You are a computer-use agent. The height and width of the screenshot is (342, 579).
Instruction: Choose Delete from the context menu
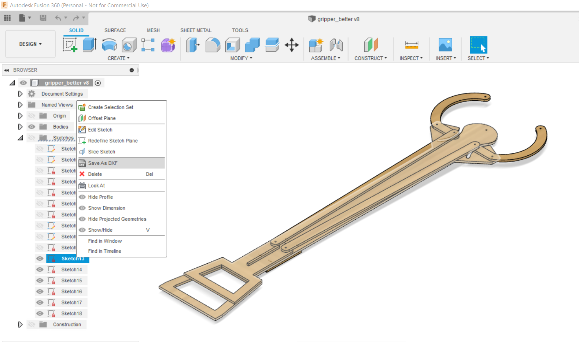122,174
